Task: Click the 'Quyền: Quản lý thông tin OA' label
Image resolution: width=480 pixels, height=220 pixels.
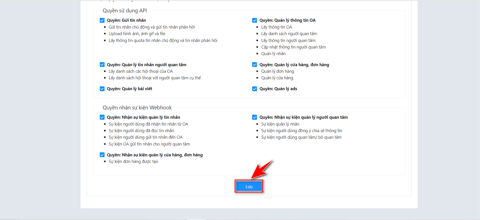Action: tap(287, 20)
